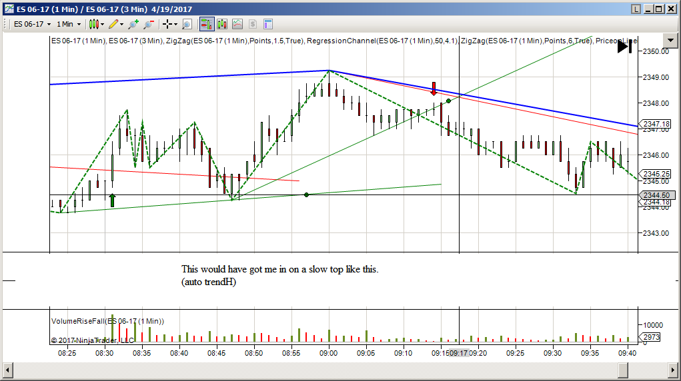Screen dimensions: 681x381
Task: Click the zoom out magnifier
Action: click(x=149, y=24)
